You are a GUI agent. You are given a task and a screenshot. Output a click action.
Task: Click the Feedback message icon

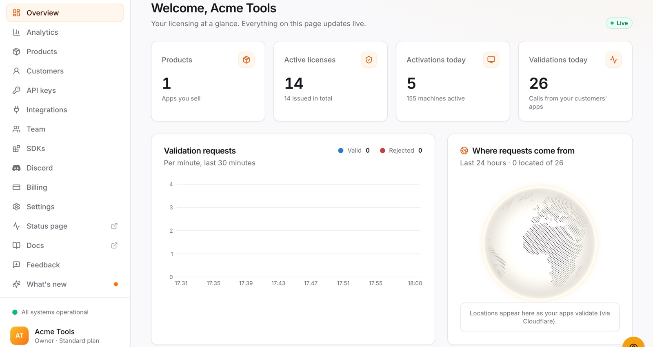[x=16, y=265]
